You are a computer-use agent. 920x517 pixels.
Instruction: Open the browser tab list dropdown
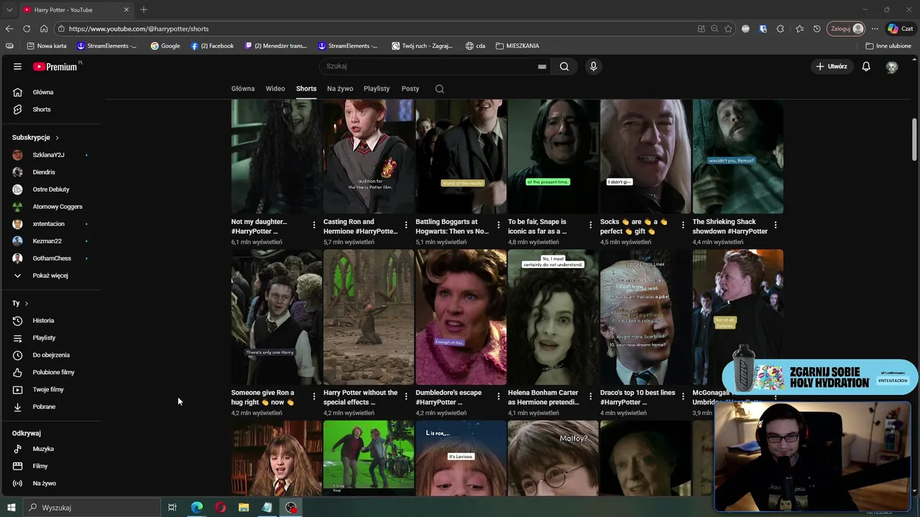pyautogui.click(x=9, y=9)
